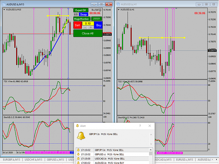Click the AUDUSD.b,H1 window chart icon
This screenshot has height=164, width=219.
point(118,4)
